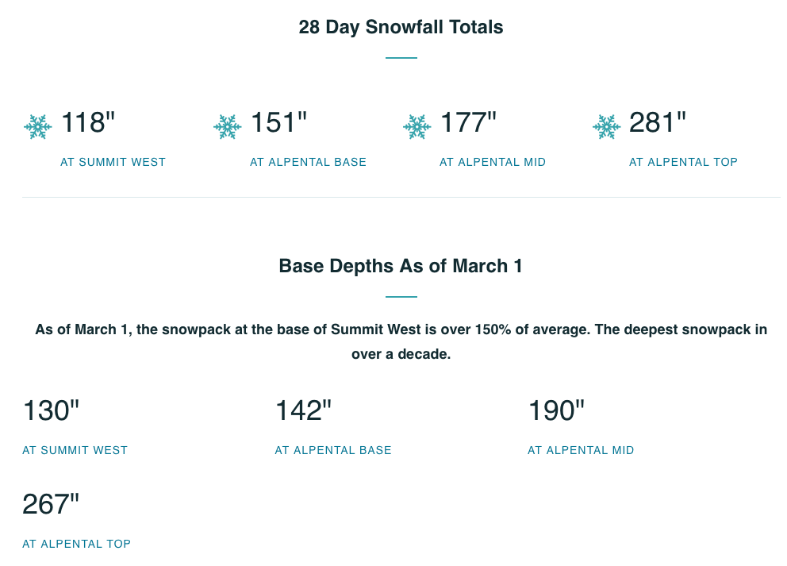Click AT ALPENTAL MID under snowfall totals
Screen dimensions: 787x566
(493, 162)
